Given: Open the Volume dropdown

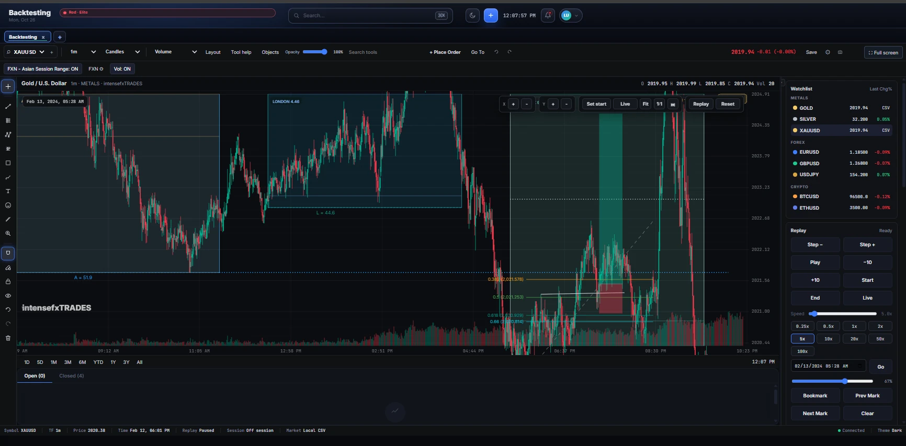Looking at the screenshot, I should click(176, 52).
